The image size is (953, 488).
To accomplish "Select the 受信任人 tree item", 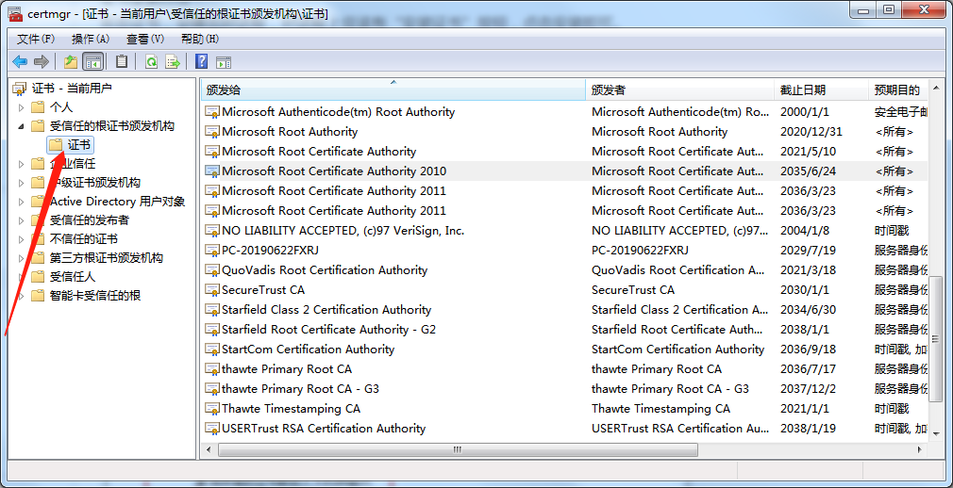I will pyautogui.click(x=73, y=277).
